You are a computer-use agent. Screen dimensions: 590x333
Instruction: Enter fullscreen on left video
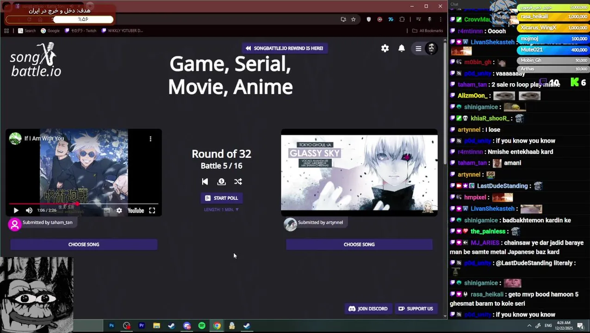pos(152,210)
